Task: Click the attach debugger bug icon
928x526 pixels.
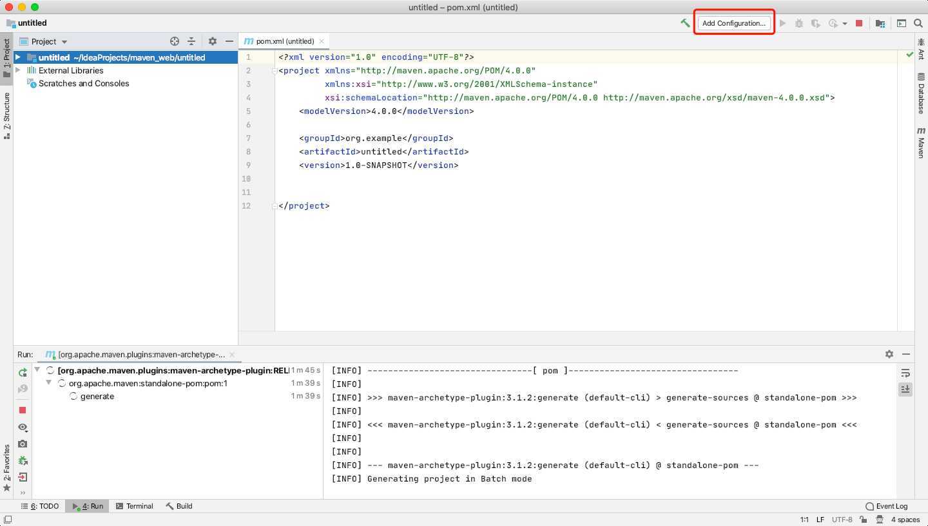Action: 23,461
